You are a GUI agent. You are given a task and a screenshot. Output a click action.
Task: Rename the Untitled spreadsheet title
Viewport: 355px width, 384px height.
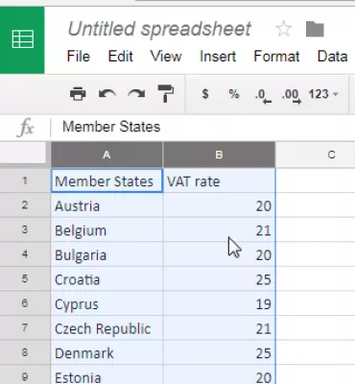click(x=159, y=29)
